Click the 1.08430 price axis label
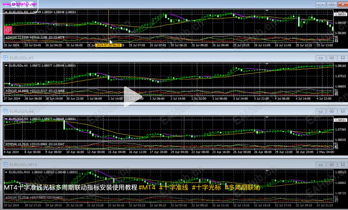 [x=340, y=23]
